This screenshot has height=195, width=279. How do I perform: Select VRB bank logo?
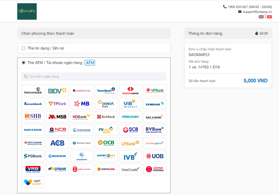[x=33, y=169]
